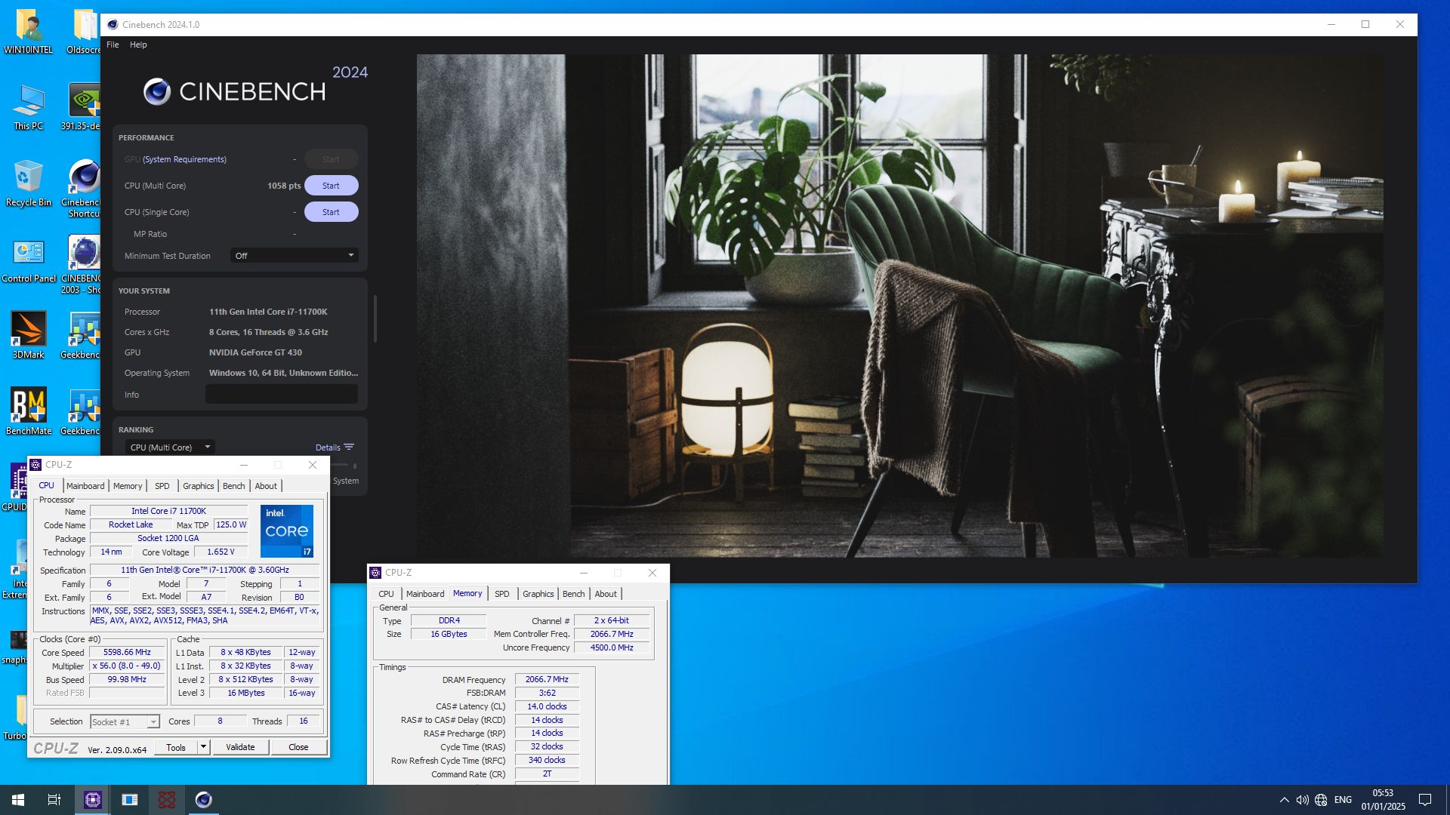
Task: Click the NVIDIA GeForce GT 430 text
Action: 255,352
